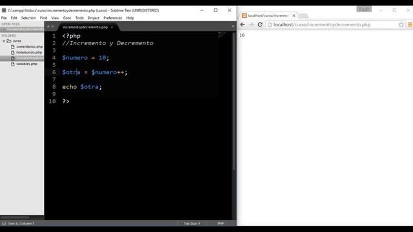Collapse the curso folder in sidebar

tap(4, 41)
